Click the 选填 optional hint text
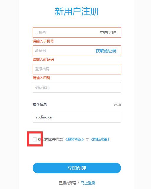This screenshot has height=189, width=151. coord(117,104)
